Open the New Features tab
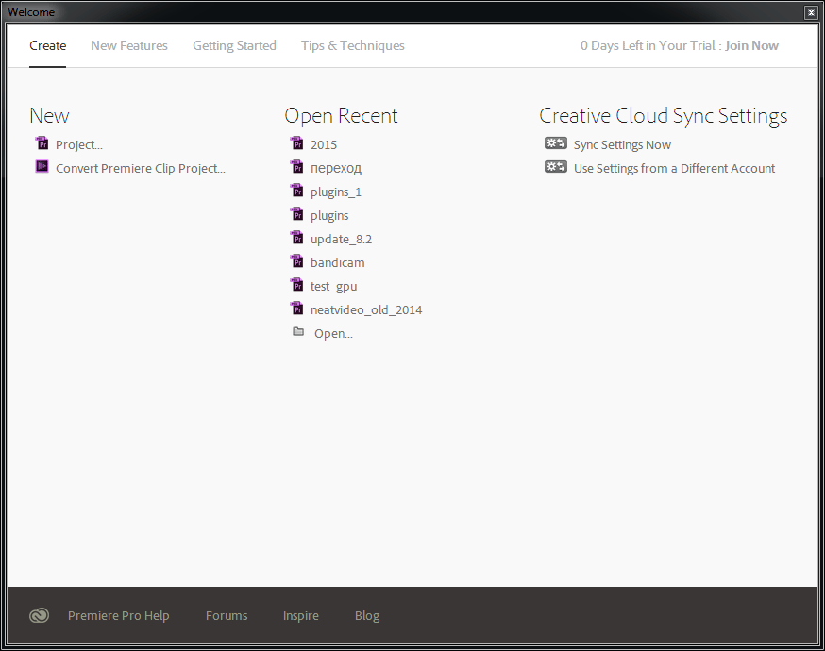 129,45
